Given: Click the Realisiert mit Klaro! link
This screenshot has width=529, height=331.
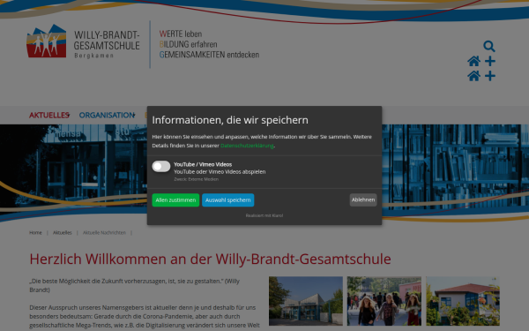Looking at the screenshot, I should [x=264, y=215].
